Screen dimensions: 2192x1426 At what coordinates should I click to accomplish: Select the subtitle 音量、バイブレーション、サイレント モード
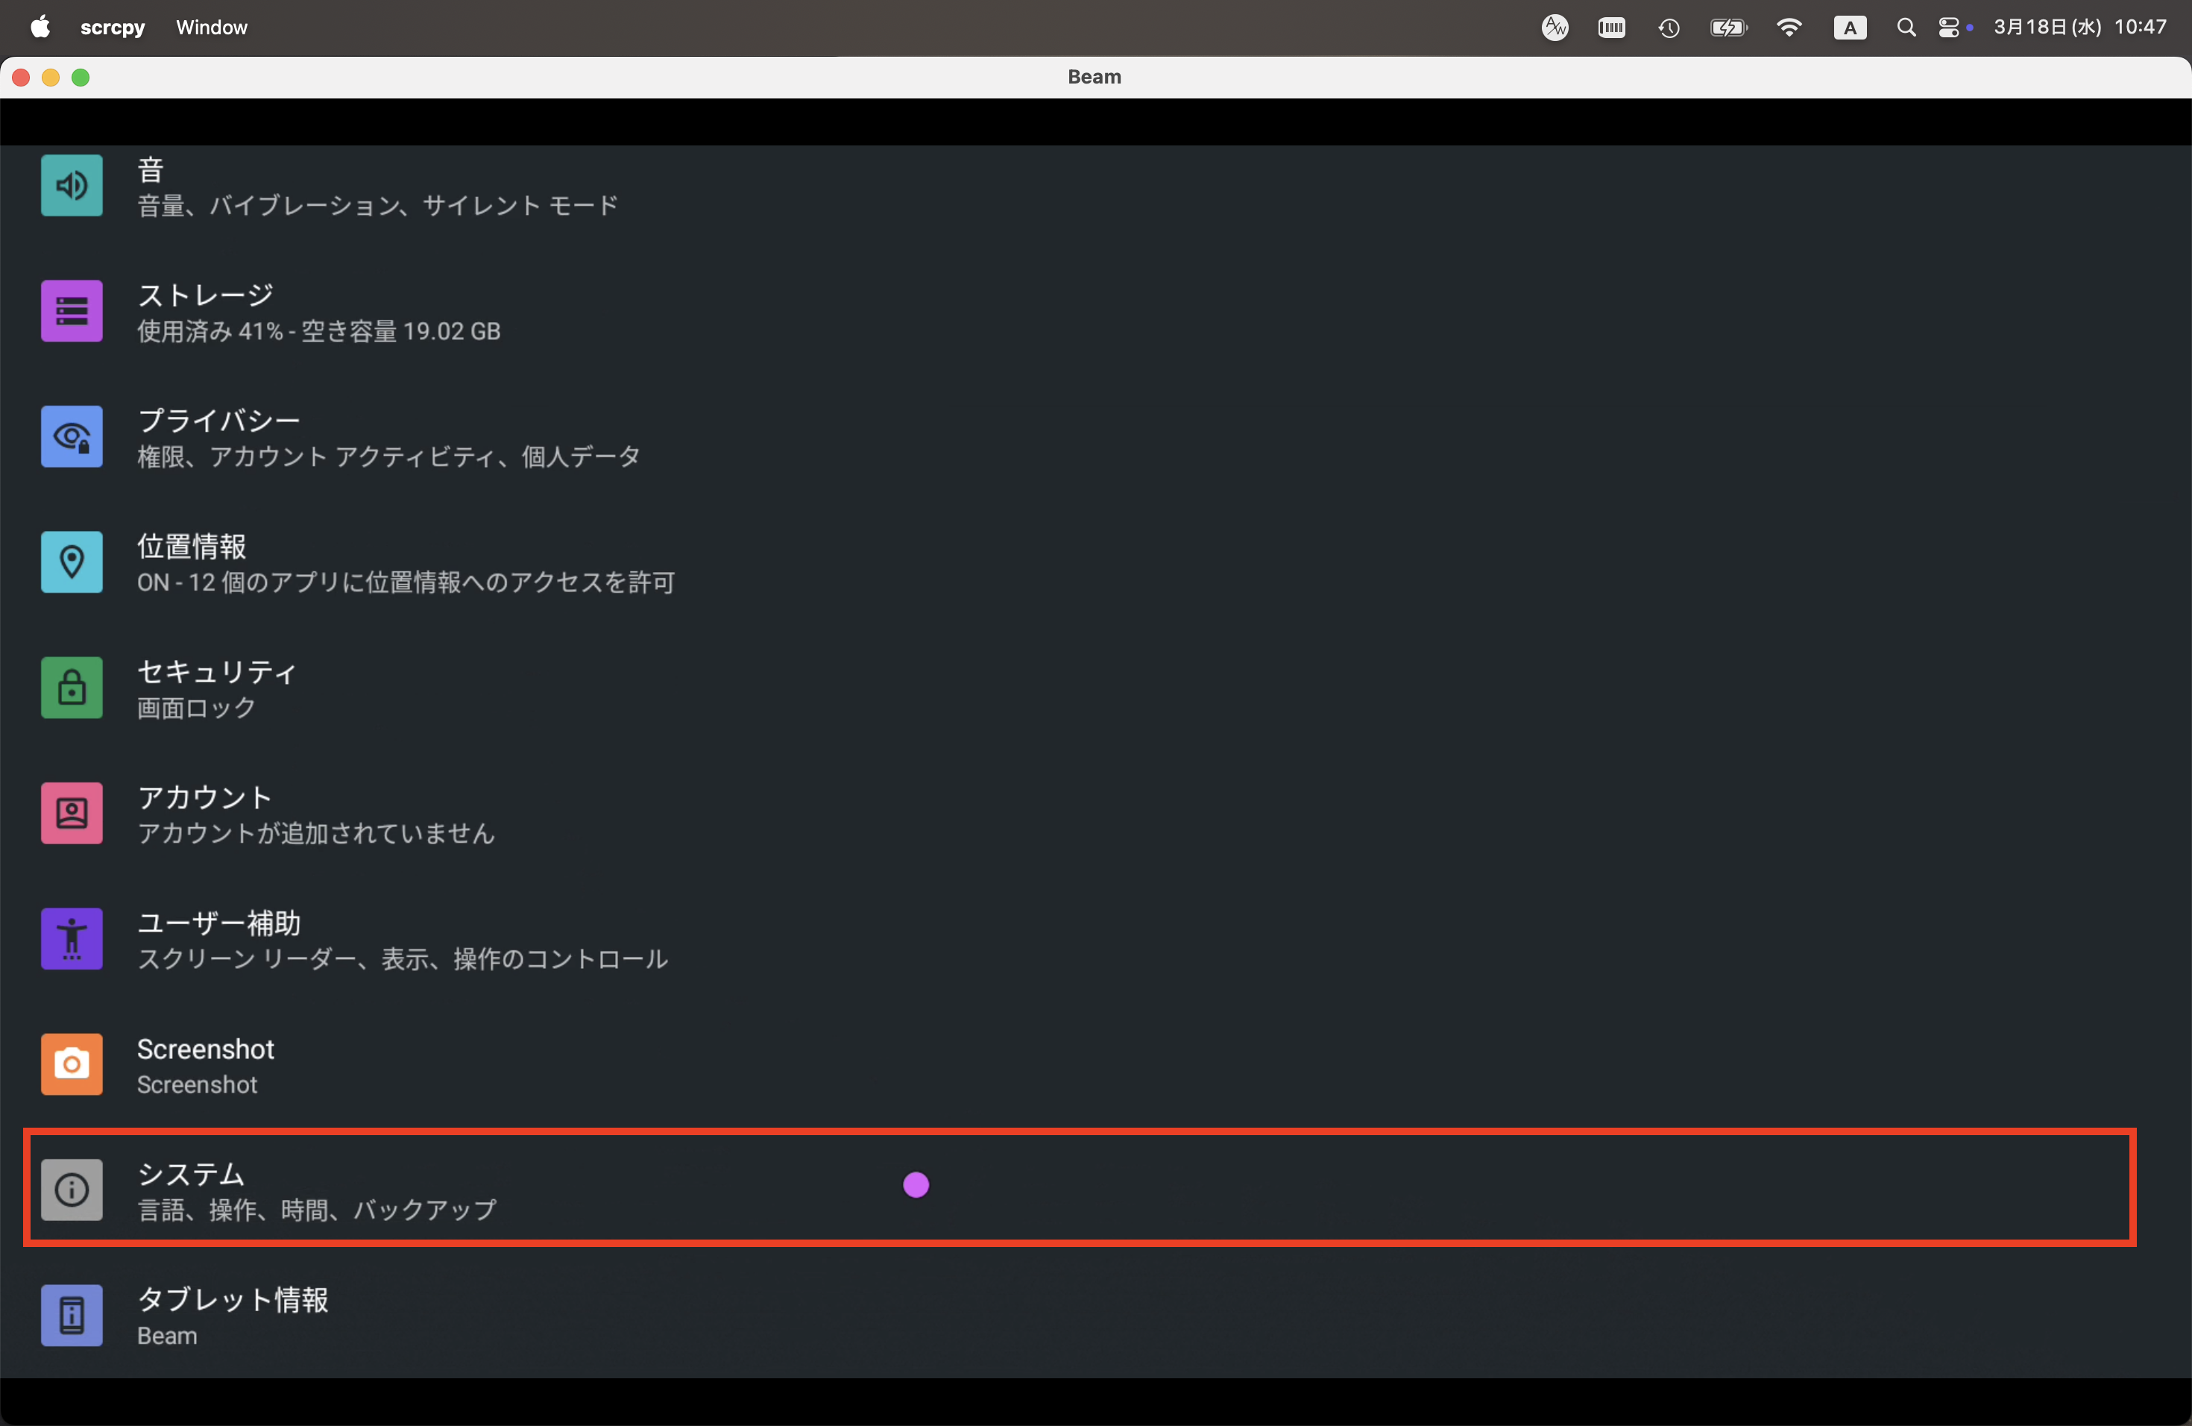[377, 205]
